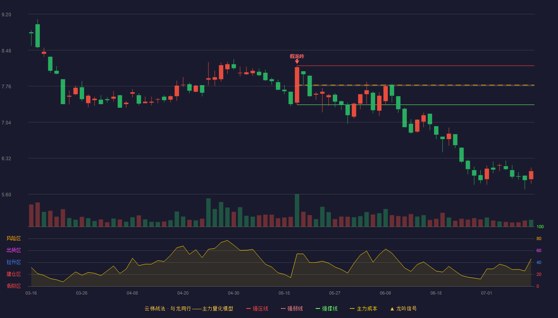
Task: Click the 龙吟信号 yellow triangle icon
Action: (392, 309)
